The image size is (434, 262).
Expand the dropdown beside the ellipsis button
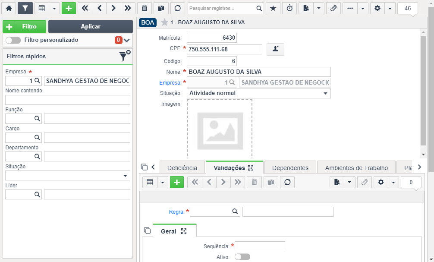point(362,8)
